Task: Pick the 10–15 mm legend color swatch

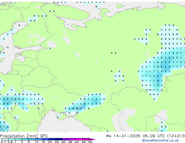Action: (x=39, y=139)
